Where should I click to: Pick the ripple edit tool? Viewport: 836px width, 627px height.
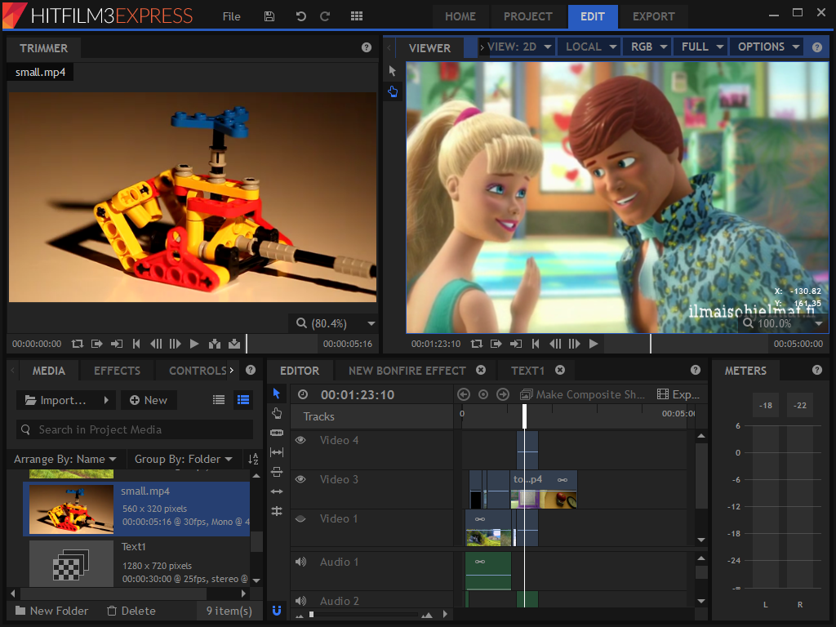point(277,491)
